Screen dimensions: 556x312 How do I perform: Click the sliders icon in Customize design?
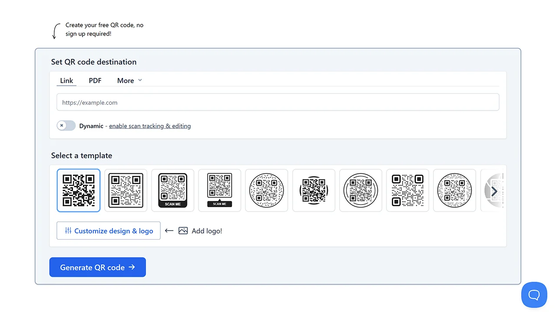[x=68, y=231]
